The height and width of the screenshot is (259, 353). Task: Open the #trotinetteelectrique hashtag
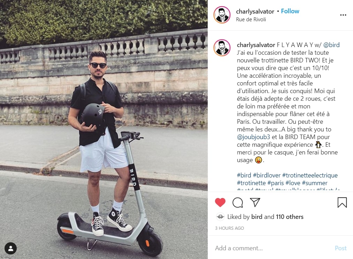pos(310,175)
